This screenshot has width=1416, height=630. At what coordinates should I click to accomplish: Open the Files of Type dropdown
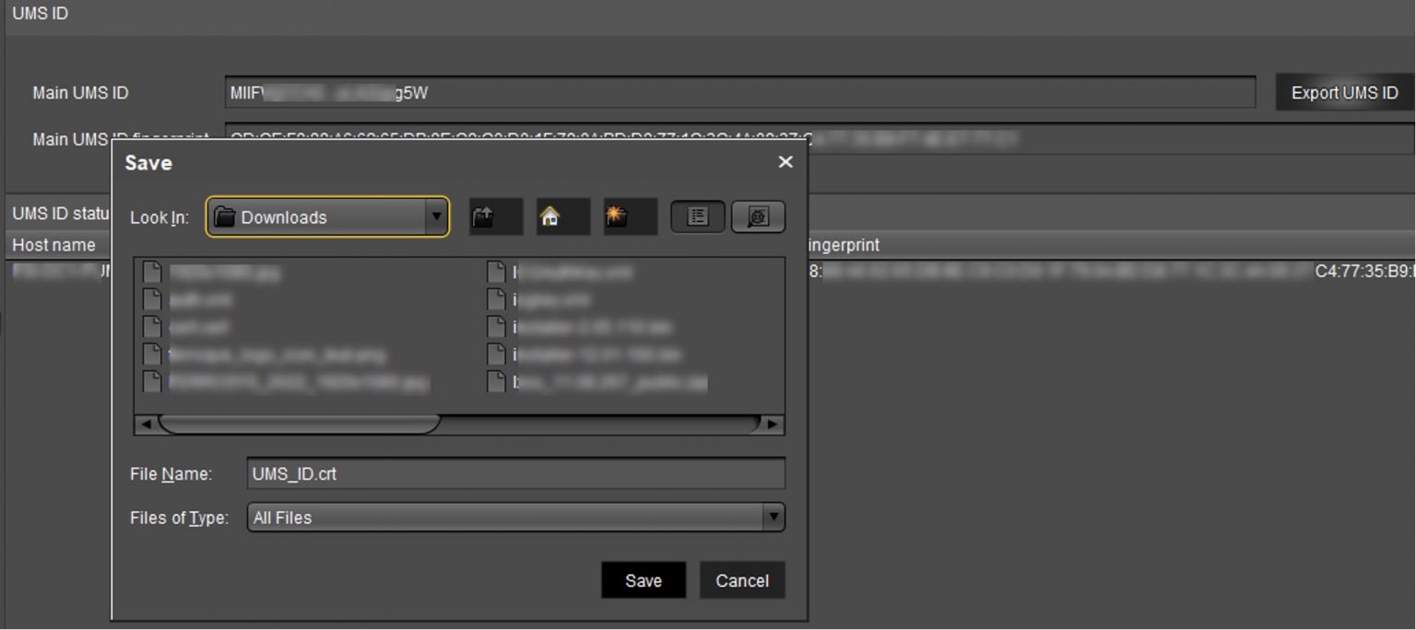(773, 517)
